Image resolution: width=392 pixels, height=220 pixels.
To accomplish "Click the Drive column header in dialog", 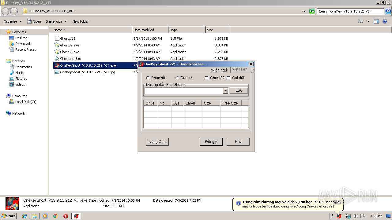I will pos(151,103).
